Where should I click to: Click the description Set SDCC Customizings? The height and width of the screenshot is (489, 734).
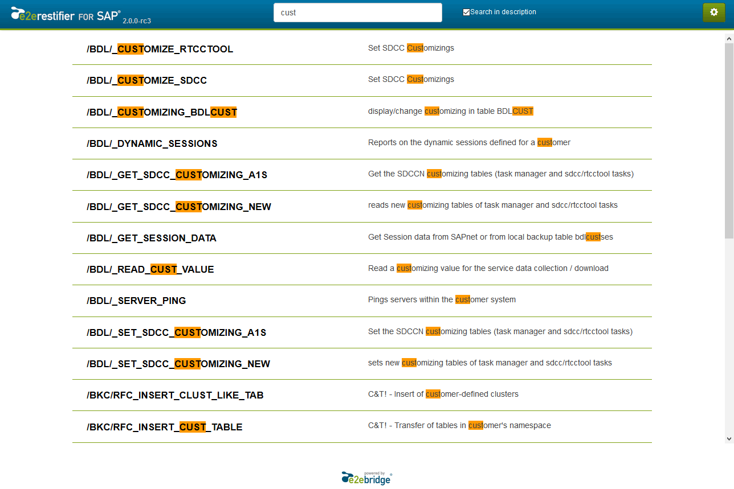click(x=411, y=48)
